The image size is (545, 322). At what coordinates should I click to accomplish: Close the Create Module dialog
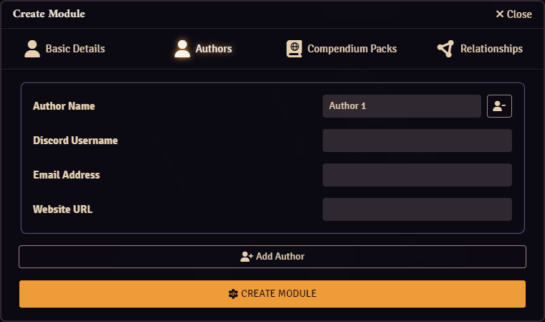point(513,14)
